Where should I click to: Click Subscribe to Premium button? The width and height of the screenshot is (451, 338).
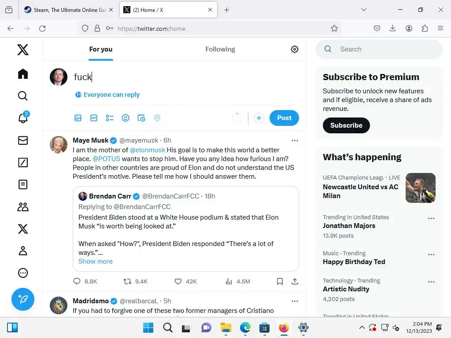tap(346, 125)
